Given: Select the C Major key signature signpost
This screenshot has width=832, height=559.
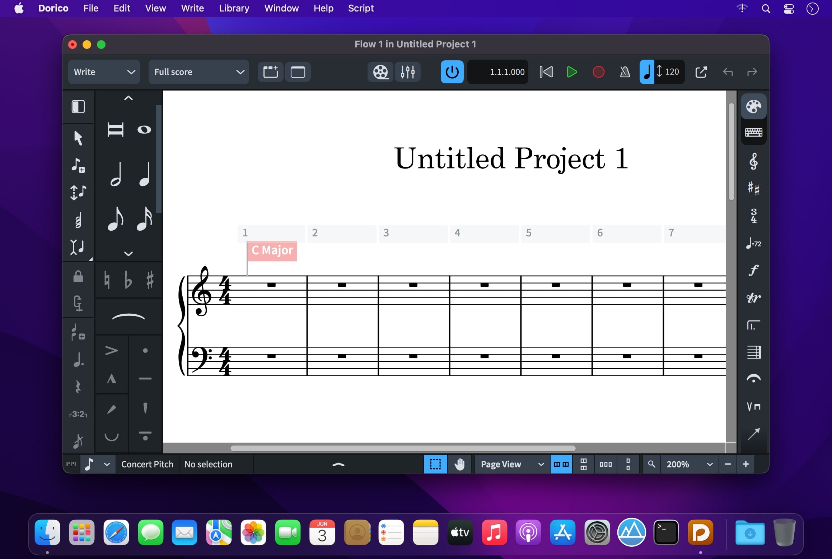Looking at the screenshot, I should (x=272, y=250).
